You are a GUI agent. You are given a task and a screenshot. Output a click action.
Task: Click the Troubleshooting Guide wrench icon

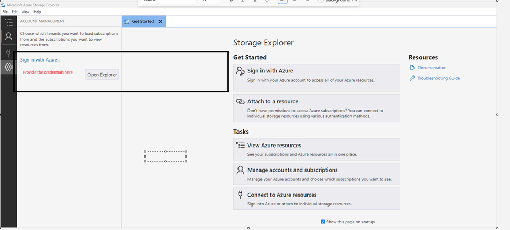[x=412, y=78]
